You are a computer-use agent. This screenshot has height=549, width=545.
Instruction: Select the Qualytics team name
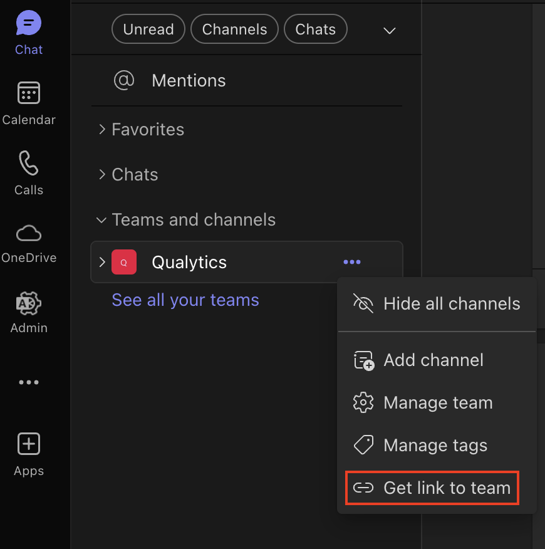point(189,262)
